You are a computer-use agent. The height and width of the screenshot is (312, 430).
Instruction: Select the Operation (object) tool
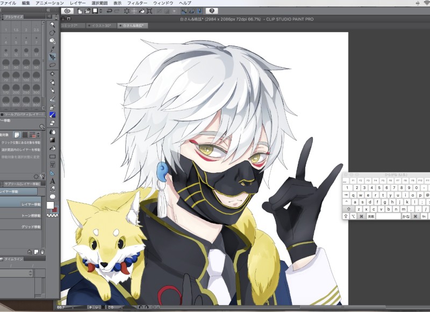52,41
